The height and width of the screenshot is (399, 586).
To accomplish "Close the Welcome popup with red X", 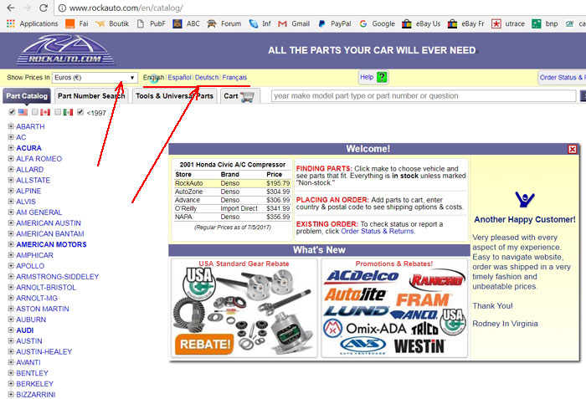I will (572, 149).
